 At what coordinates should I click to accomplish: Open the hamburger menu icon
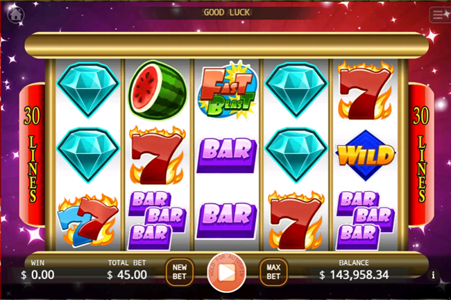[440, 14]
